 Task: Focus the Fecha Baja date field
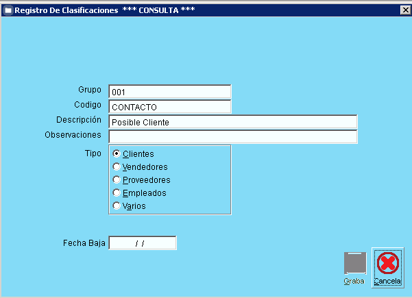pos(143,243)
